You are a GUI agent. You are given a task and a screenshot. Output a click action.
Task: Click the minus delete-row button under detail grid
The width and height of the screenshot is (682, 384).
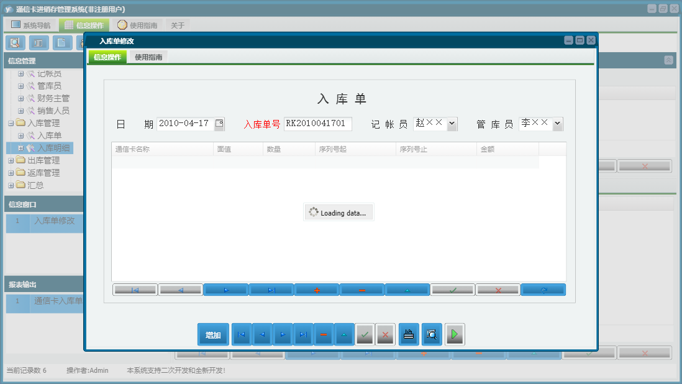click(x=362, y=290)
